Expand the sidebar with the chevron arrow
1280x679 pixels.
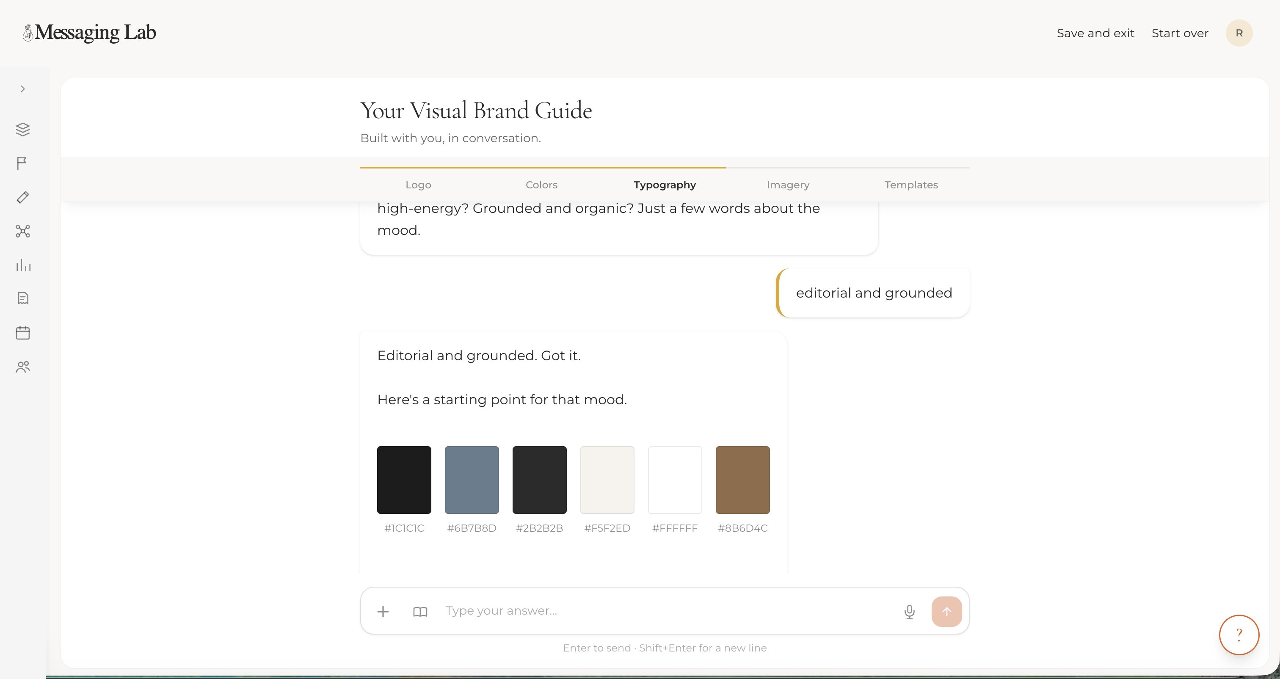tap(22, 89)
